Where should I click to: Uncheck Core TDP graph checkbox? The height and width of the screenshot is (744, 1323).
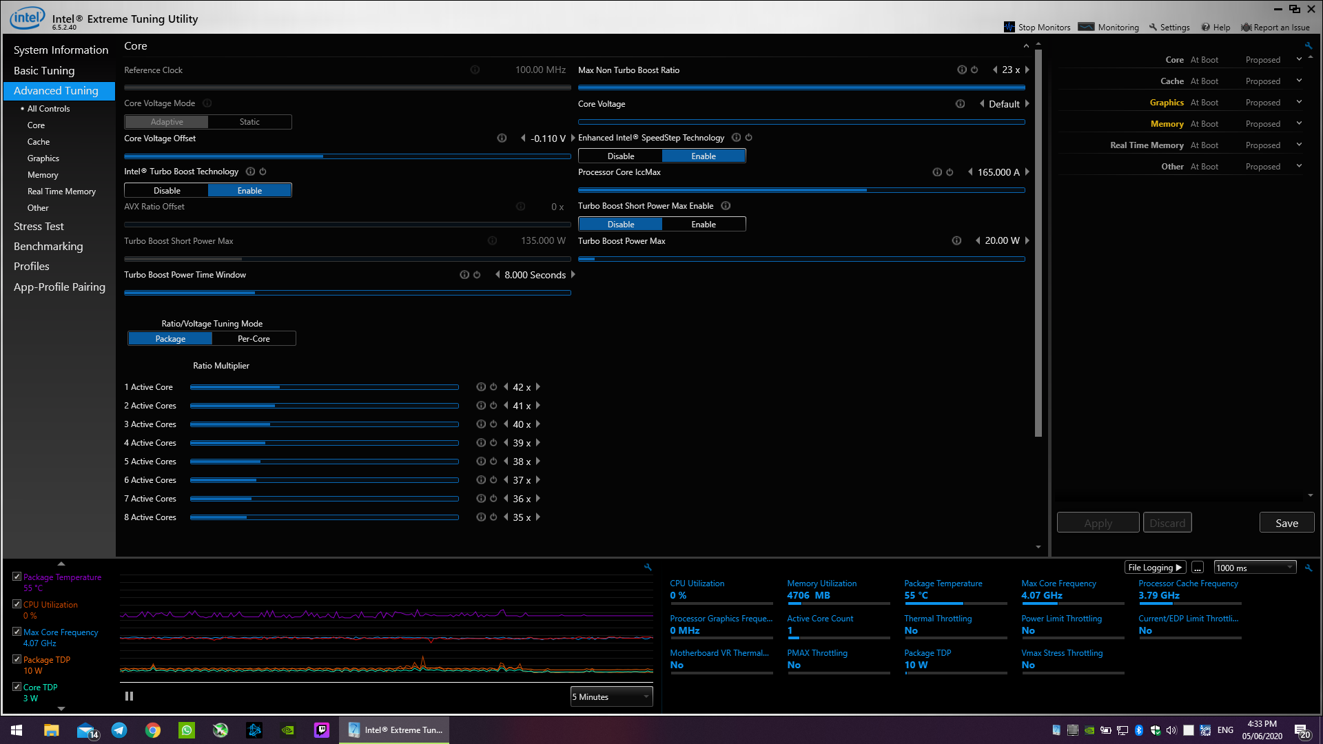click(x=17, y=687)
